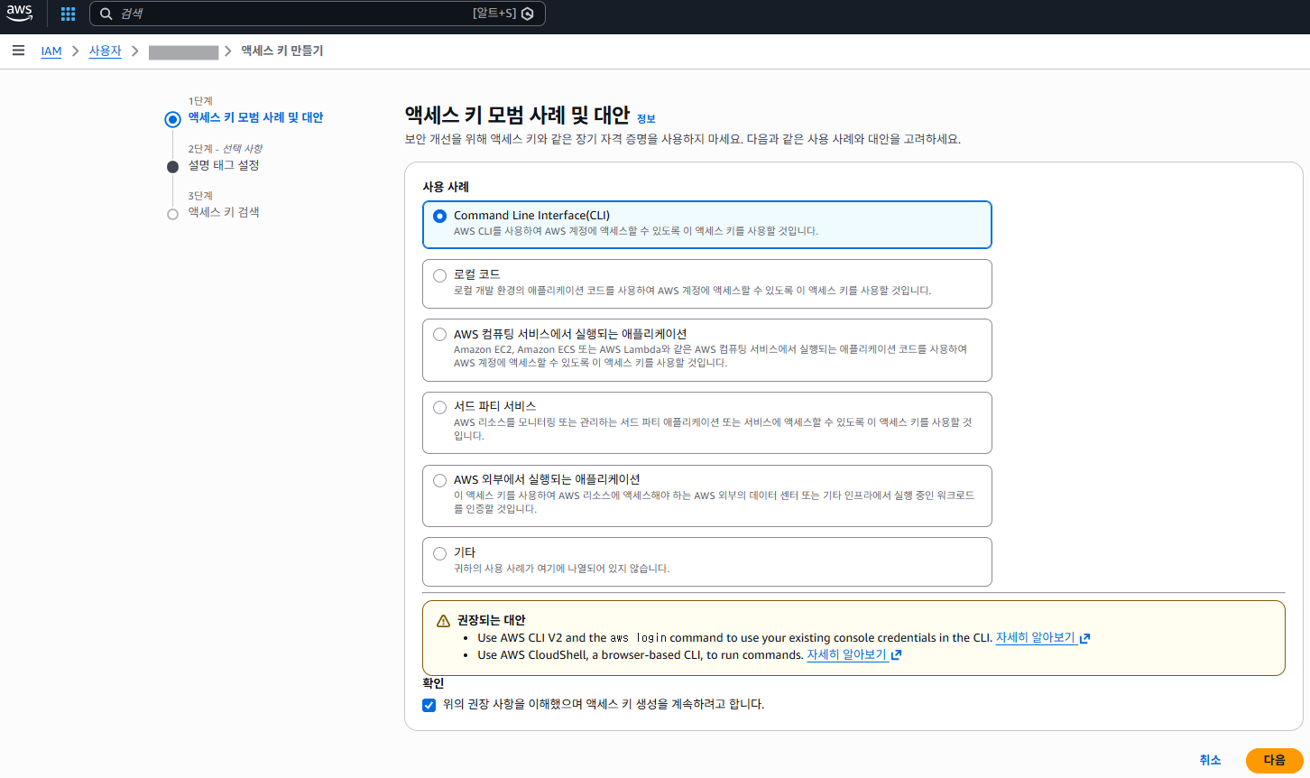Screen dimensions: 1310x778
Task: Open the 사용자 breadcrumb link
Action: 105,51
